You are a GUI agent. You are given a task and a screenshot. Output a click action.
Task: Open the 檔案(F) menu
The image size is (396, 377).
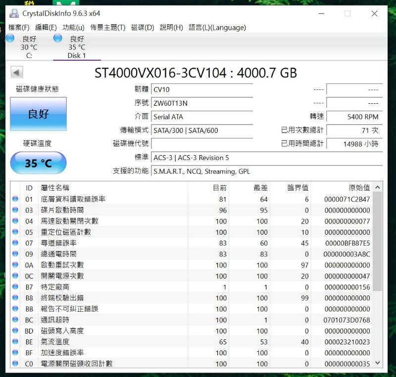(x=19, y=28)
